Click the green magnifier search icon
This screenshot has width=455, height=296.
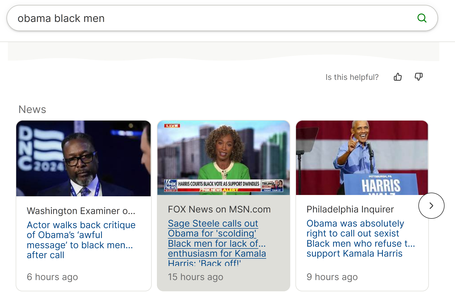(422, 18)
